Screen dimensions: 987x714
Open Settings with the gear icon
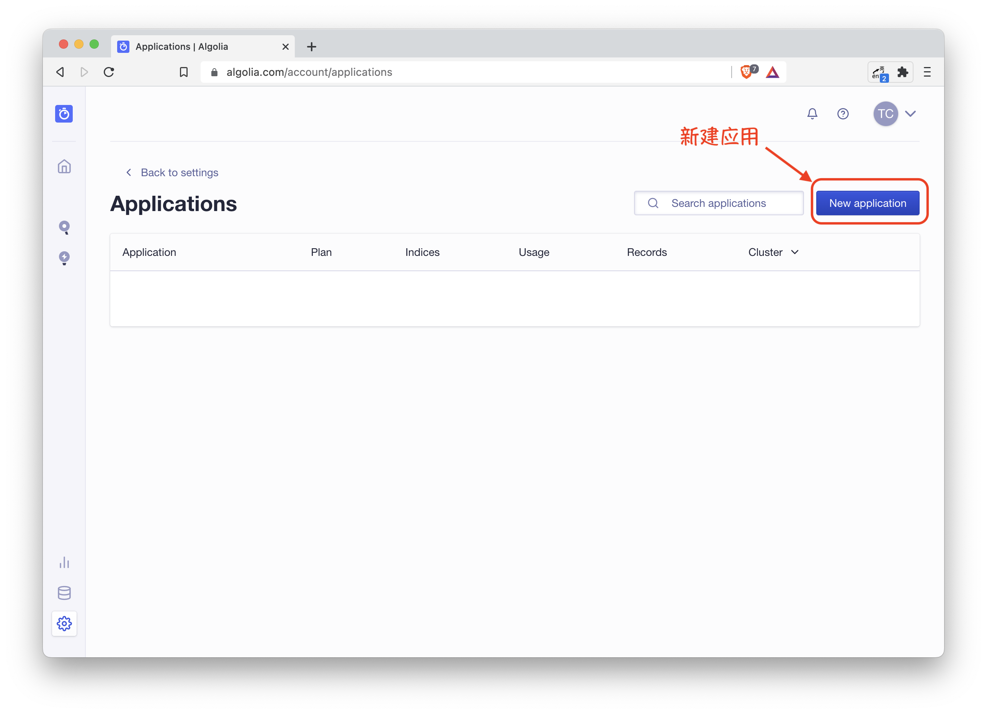click(x=64, y=624)
